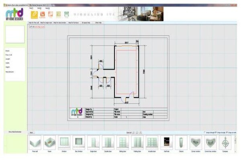Choose the Corner window element
The width and height of the screenshot is (241, 160).
196,142
